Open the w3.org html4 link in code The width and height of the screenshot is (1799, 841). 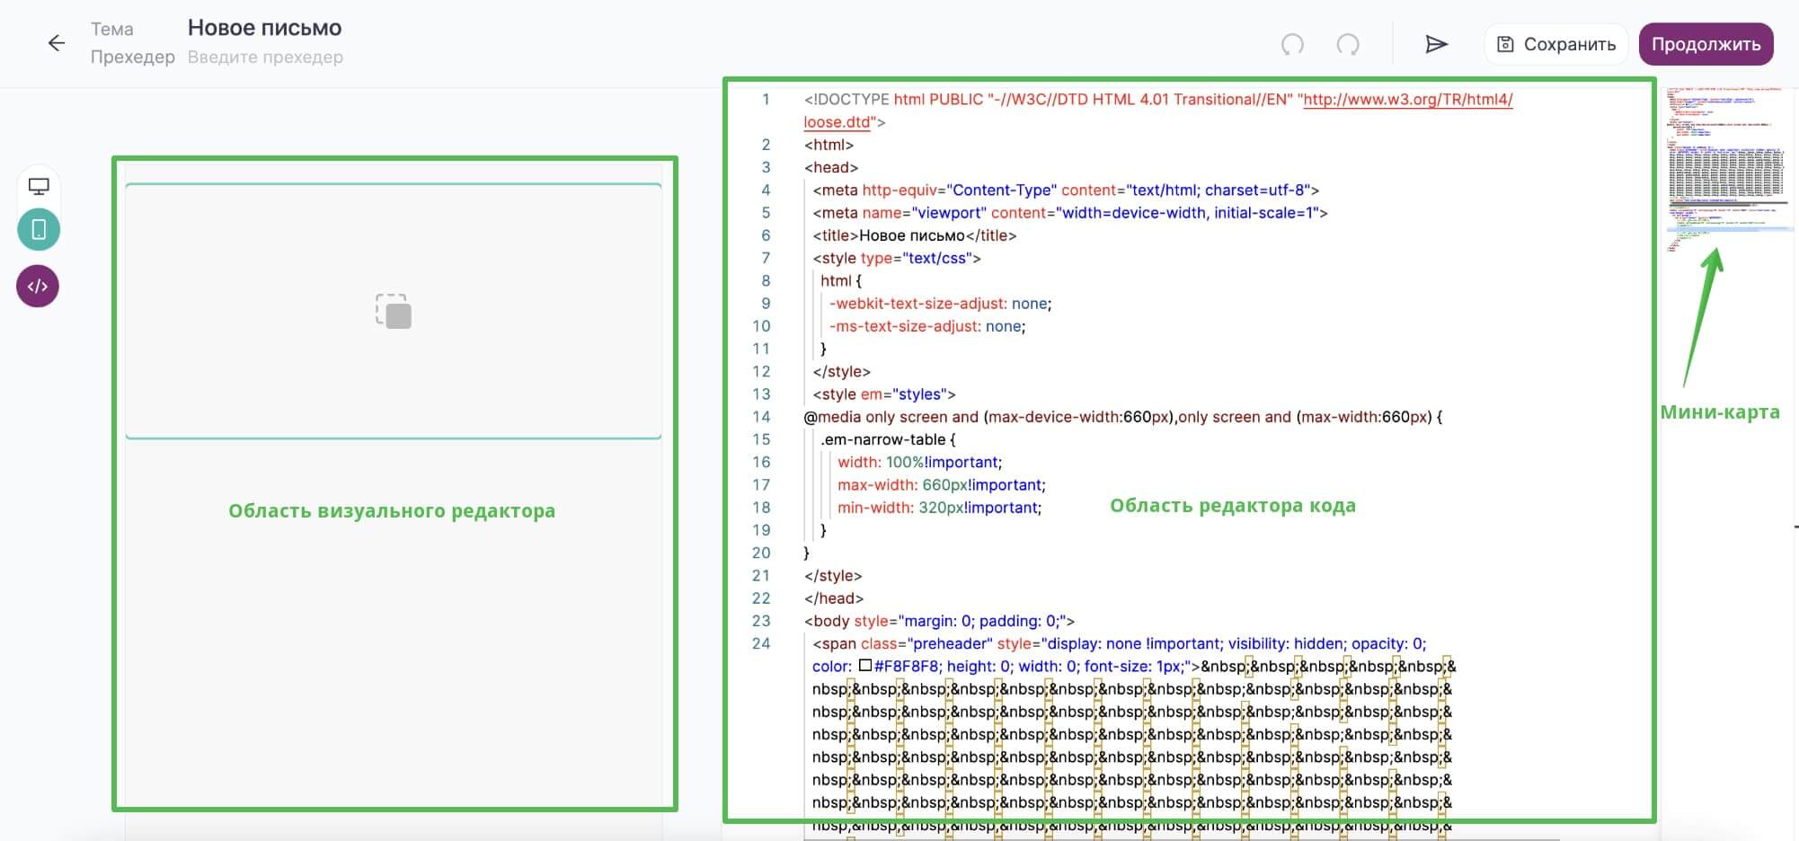click(x=1408, y=100)
